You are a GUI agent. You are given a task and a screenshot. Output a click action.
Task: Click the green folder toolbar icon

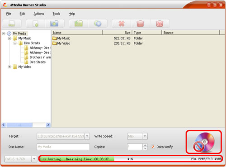(x=79, y=24)
